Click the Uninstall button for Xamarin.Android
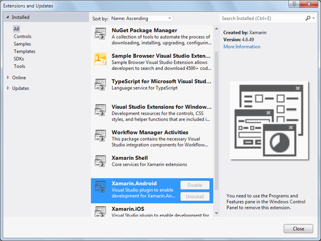This screenshot has height=241, width=321. [x=195, y=196]
